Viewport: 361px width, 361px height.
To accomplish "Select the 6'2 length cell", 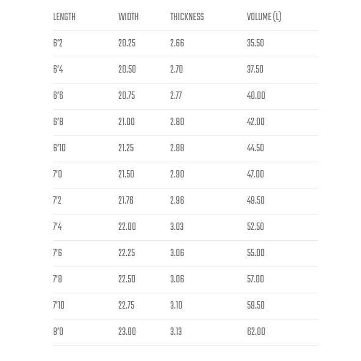I will point(58,43).
